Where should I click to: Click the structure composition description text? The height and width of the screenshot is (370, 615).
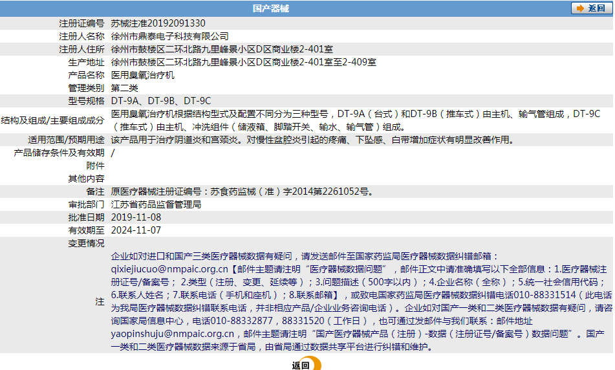click(356, 120)
